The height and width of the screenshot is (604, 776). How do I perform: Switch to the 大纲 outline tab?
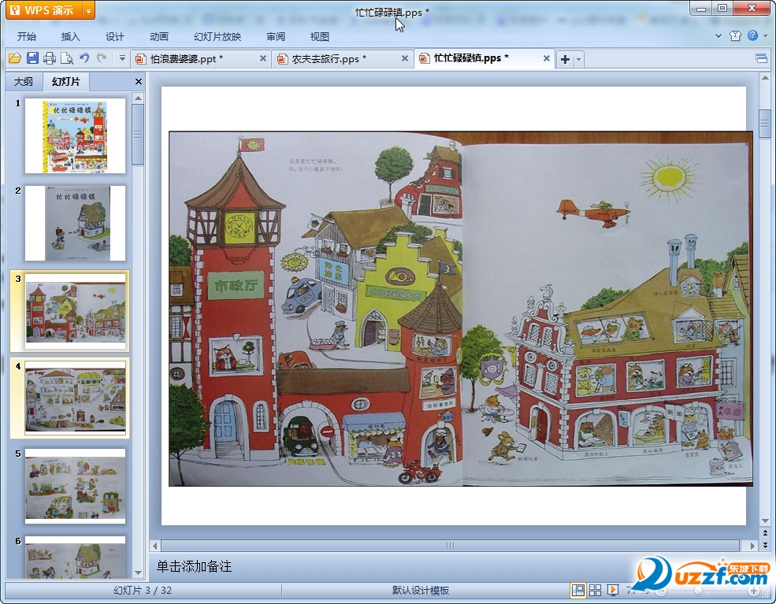[24, 82]
